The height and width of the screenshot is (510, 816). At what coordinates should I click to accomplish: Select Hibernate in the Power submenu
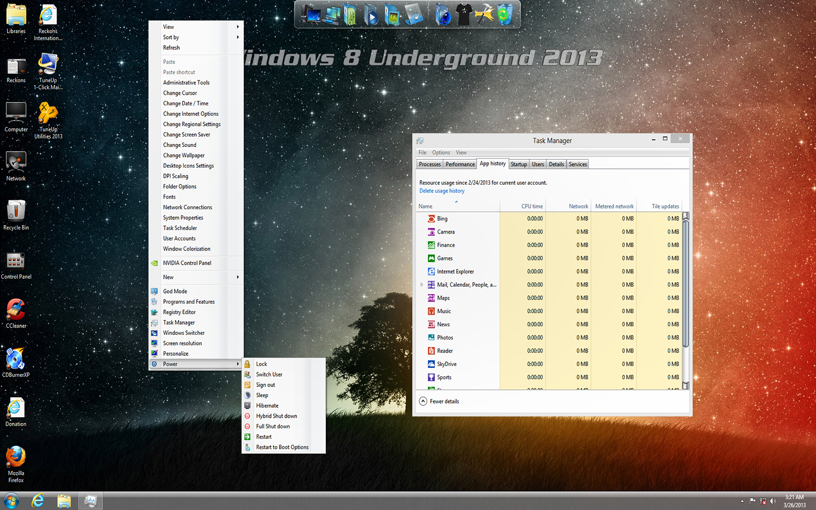pyautogui.click(x=283, y=406)
